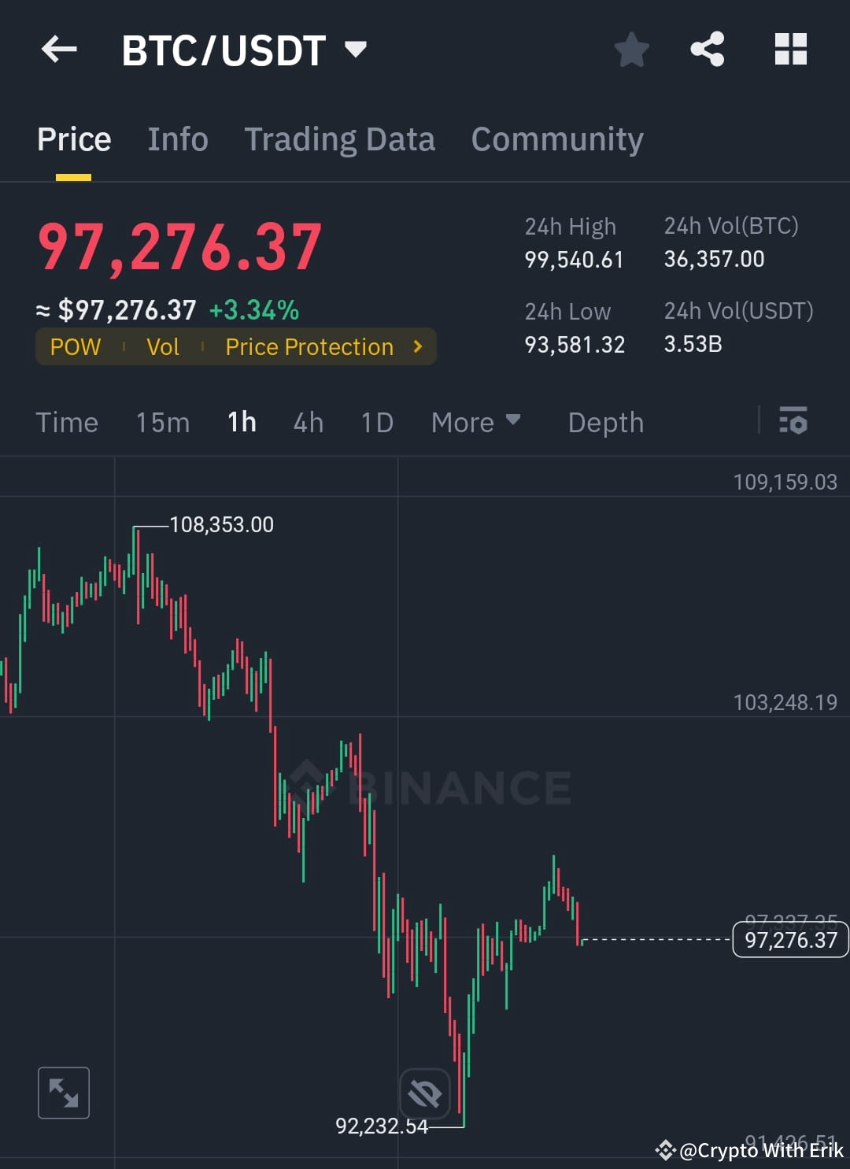The height and width of the screenshot is (1169, 850).
Task: Navigate back using the arrow icon
Action: click(x=59, y=49)
